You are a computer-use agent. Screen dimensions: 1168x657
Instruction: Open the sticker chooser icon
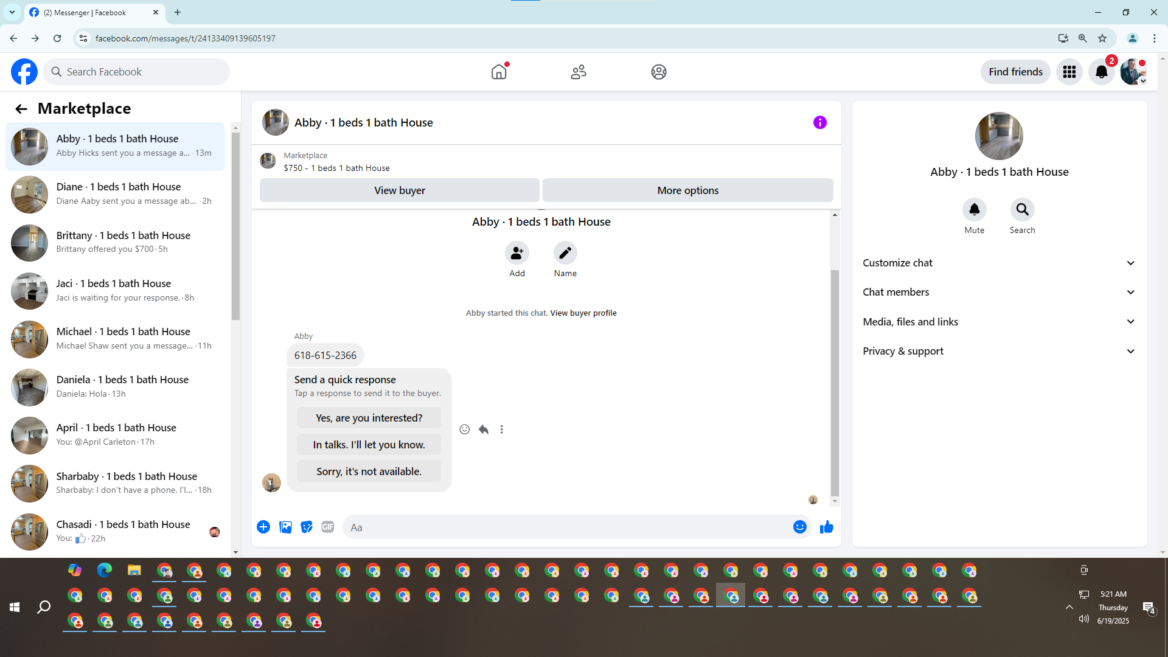point(307,527)
